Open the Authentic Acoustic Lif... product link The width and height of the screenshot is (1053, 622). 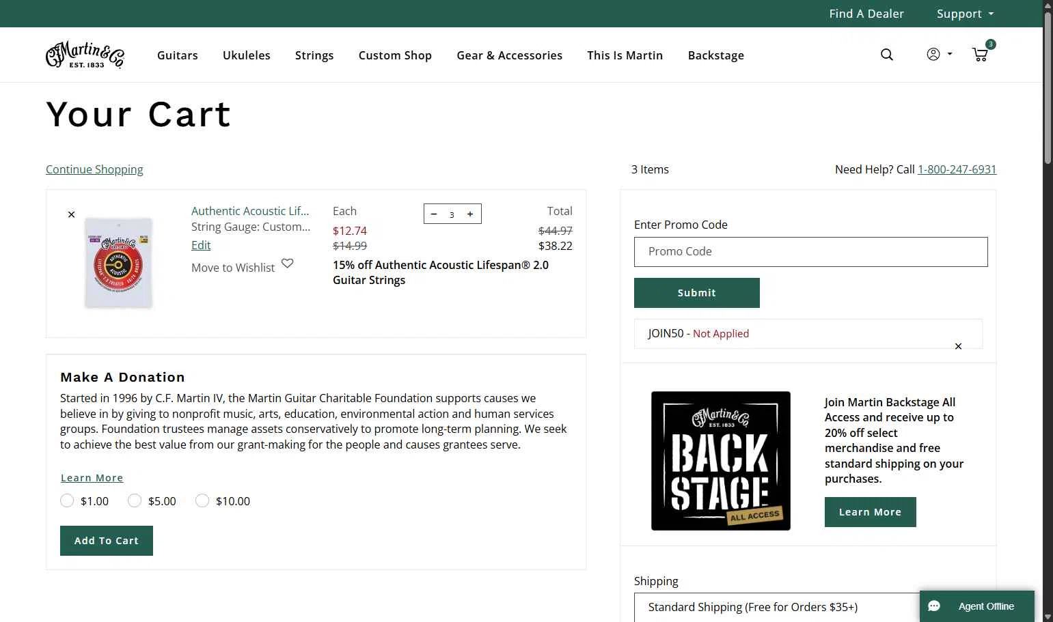click(x=250, y=211)
